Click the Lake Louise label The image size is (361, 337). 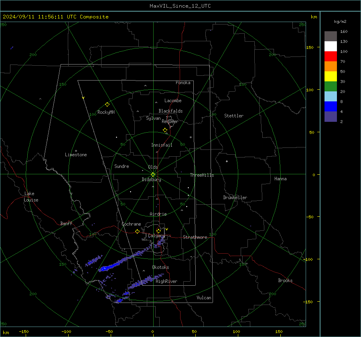[31, 197]
